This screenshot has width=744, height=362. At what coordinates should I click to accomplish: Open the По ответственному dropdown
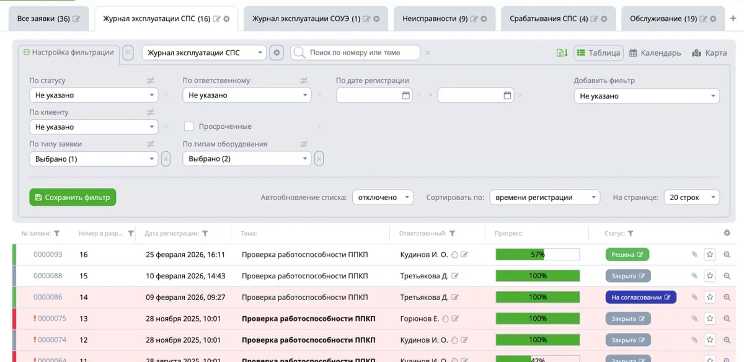tap(247, 95)
